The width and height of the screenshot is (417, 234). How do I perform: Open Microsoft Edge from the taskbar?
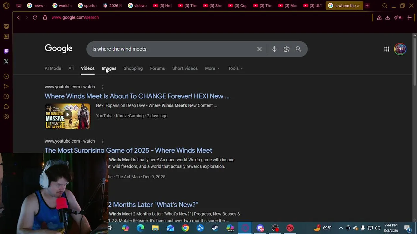pos(140,228)
